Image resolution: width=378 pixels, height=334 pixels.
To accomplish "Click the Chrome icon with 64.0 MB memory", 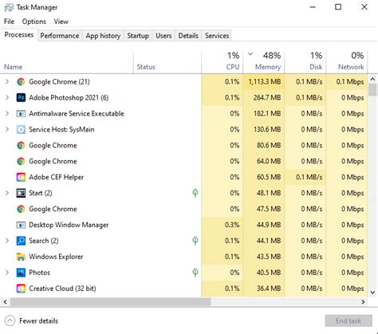I will click(21, 161).
